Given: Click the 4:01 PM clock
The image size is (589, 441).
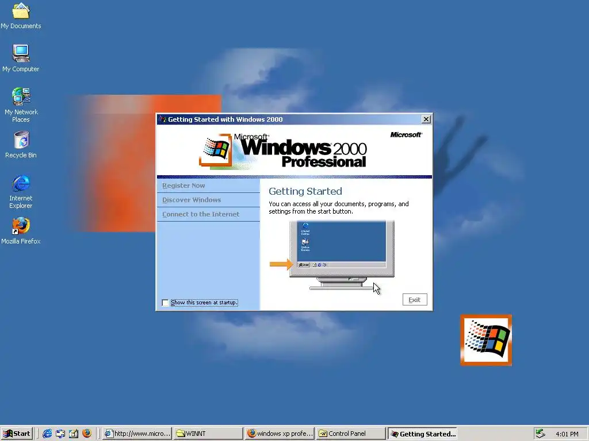Looking at the screenshot, I should [x=567, y=434].
